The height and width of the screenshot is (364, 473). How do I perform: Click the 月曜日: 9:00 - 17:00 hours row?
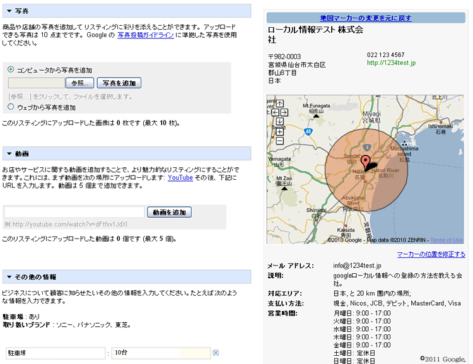point(362,313)
